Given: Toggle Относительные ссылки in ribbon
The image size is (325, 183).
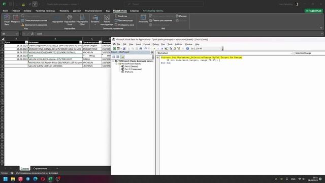Looking at the screenshot, I should 34,20.
